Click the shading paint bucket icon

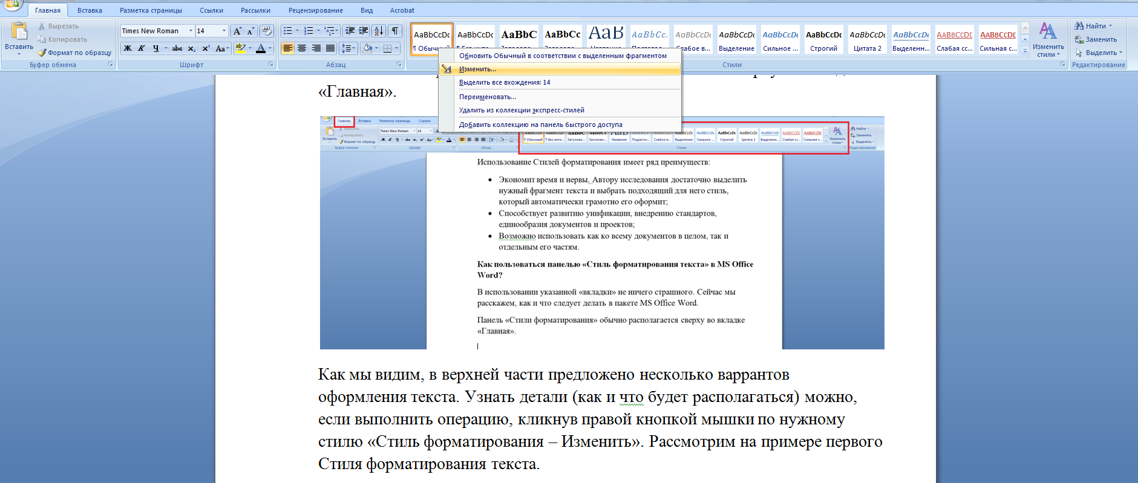[367, 48]
